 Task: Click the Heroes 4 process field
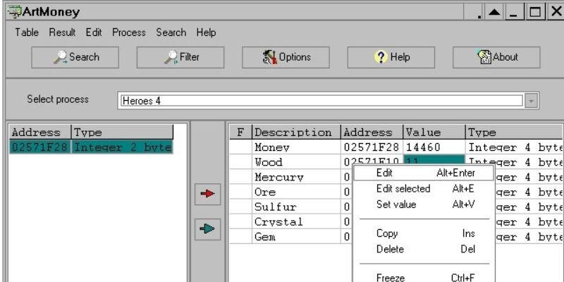(x=321, y=101)
